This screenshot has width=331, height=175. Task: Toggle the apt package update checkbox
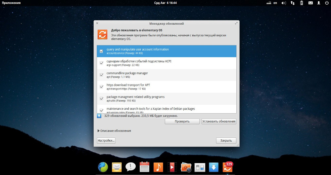pyautogui.click(x=102, y=75)
